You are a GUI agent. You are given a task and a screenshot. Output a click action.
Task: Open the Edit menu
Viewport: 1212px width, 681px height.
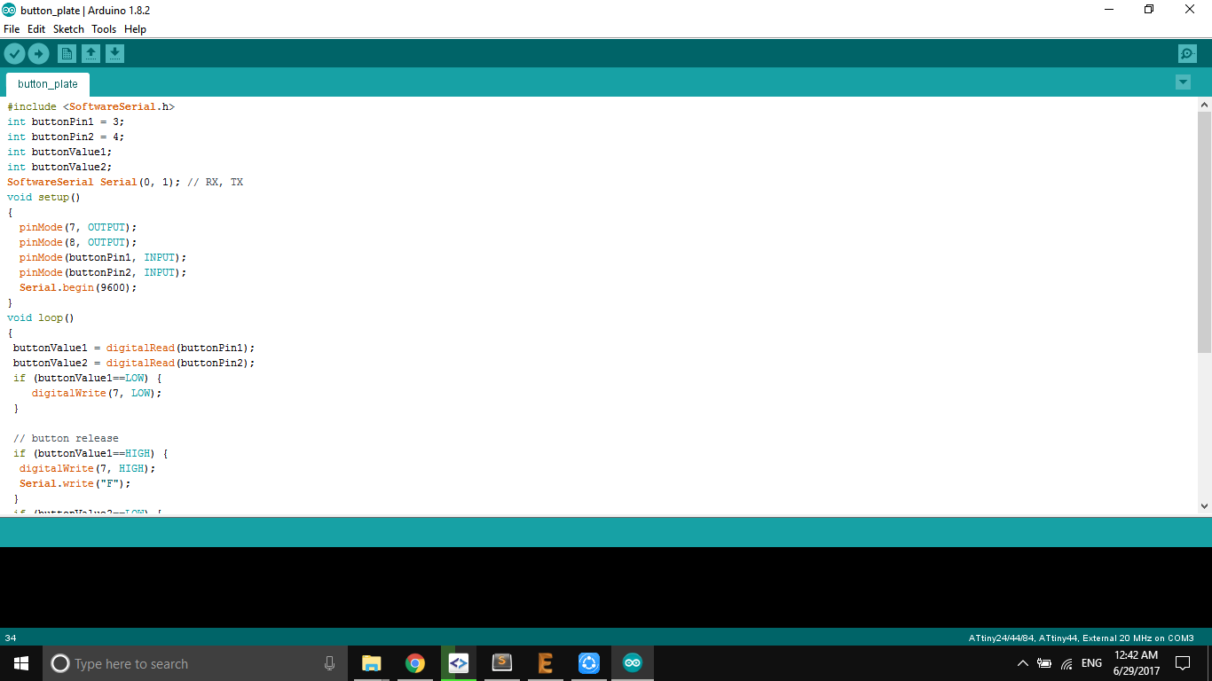click(x=36, y=29)
